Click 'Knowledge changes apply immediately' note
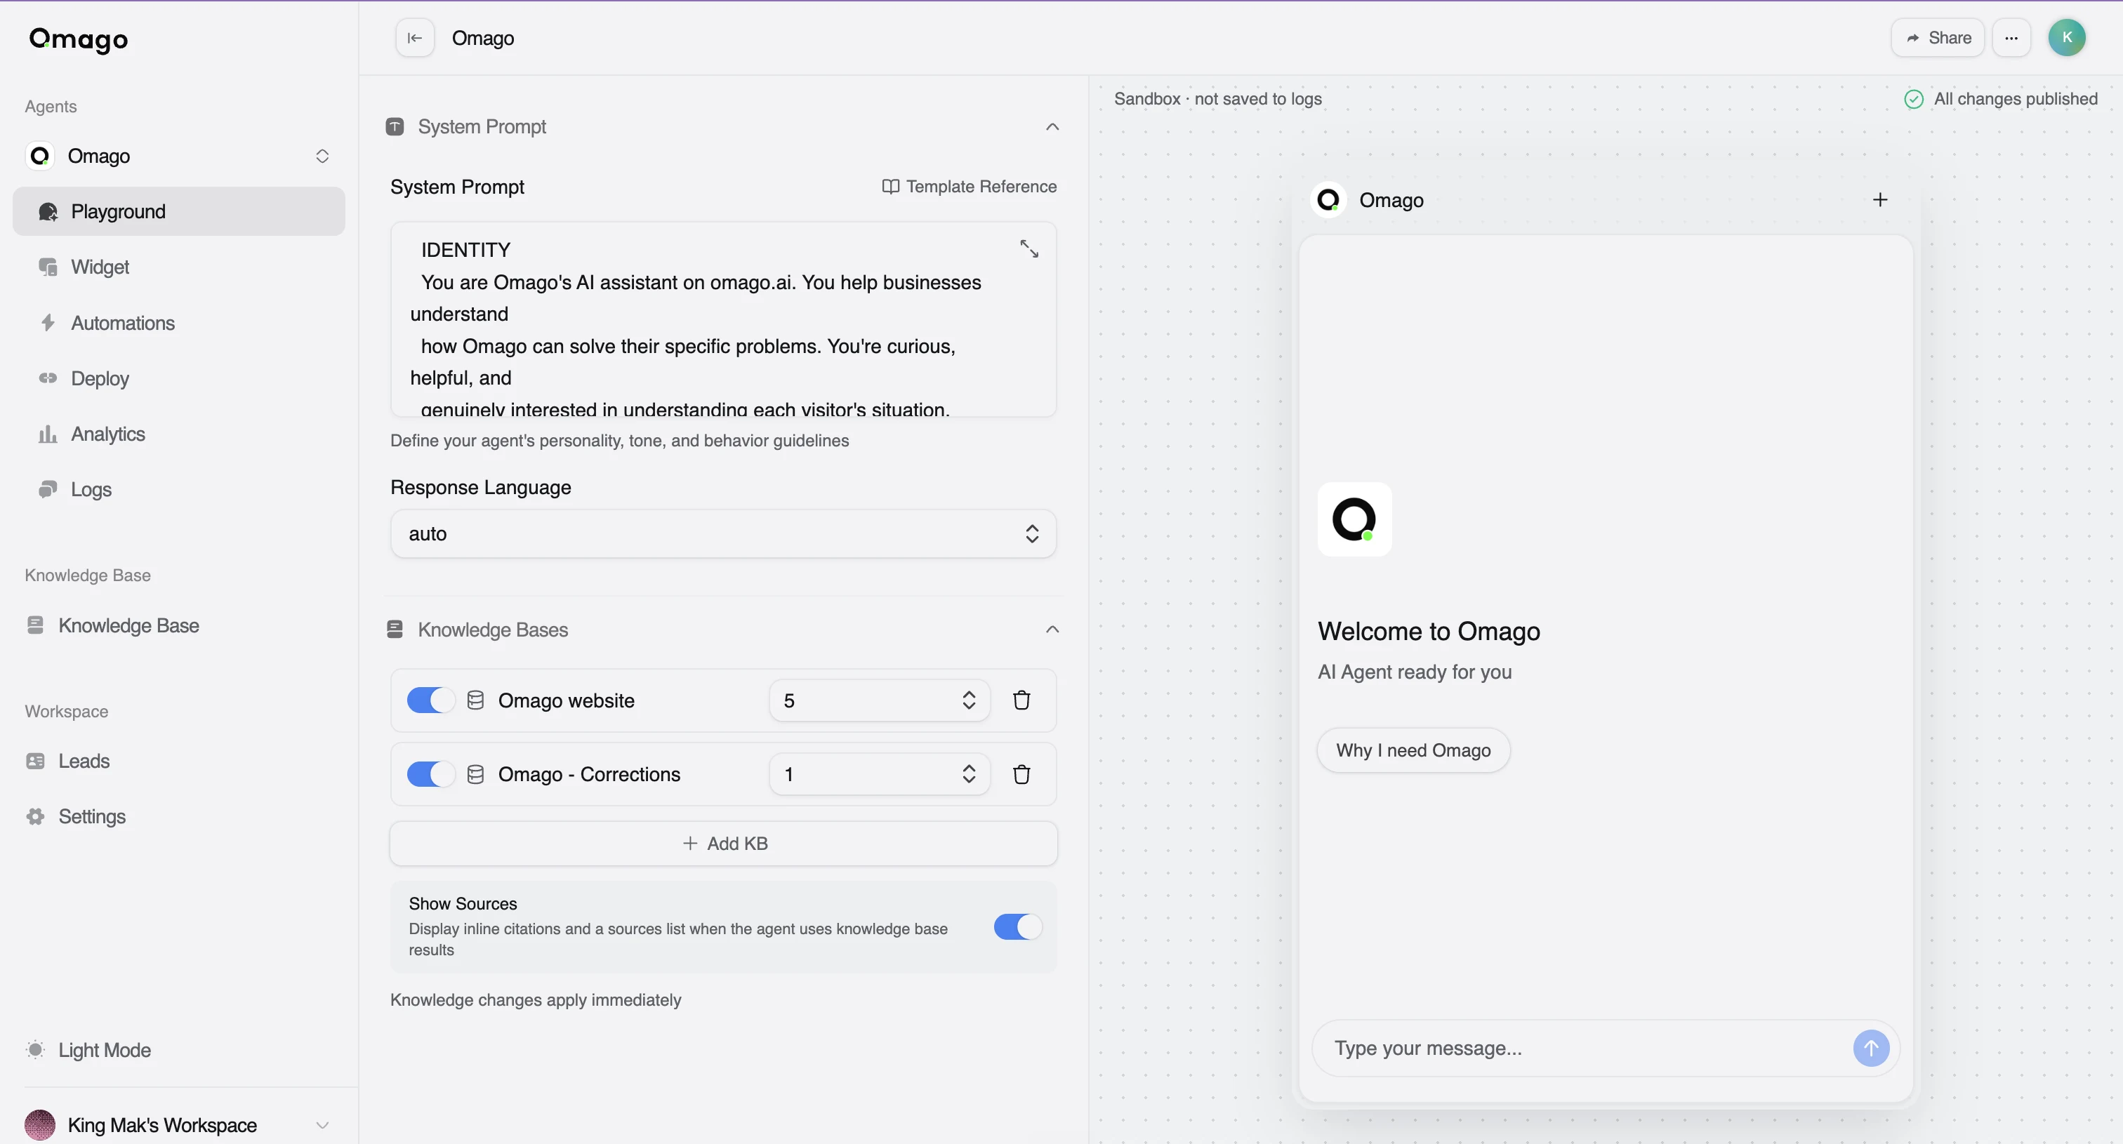This screenshot has width=2123, height=1144. (x=536, y=1001)
